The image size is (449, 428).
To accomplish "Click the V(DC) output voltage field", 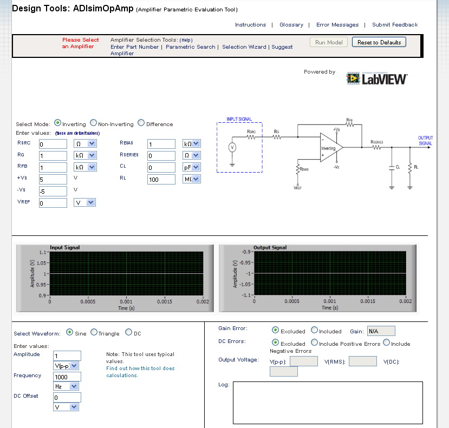I will coord(283,371).
